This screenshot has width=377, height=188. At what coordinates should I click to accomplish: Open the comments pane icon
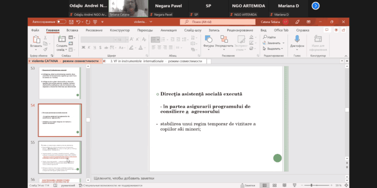point(327,30)
